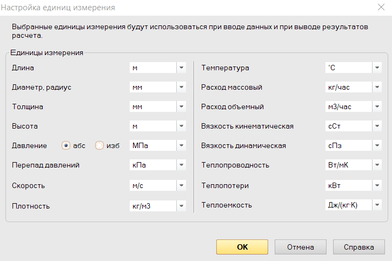This screenshot has height=261, width=392.
Task: Click the OK button
Action: point(242,247)
